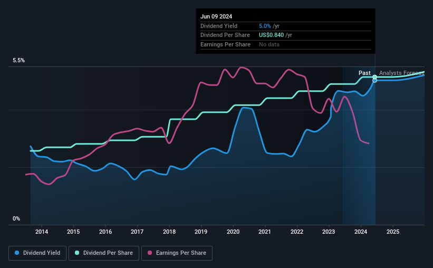Click the 2023 x-axis label
This screenshot has height=268, width=433.
(329, 232)
